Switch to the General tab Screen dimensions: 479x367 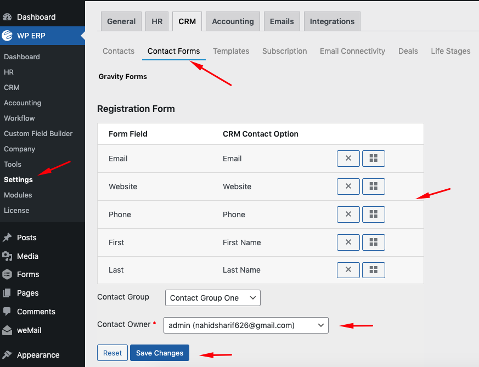coord(121,21)
